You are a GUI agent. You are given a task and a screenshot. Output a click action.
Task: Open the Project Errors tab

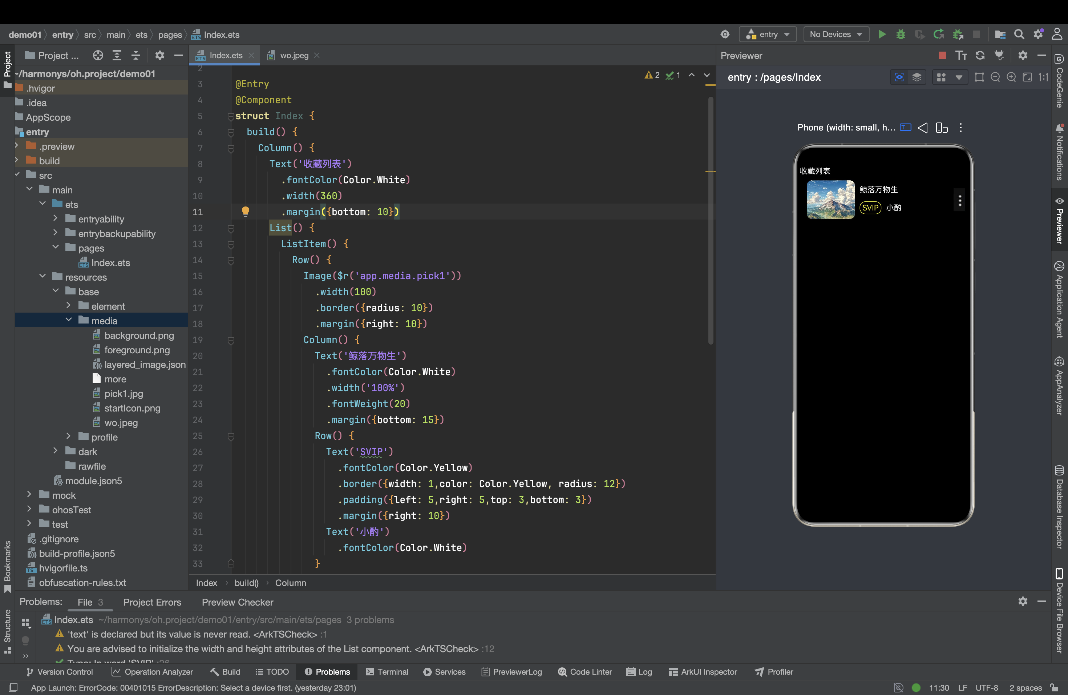tap(152, 602)
